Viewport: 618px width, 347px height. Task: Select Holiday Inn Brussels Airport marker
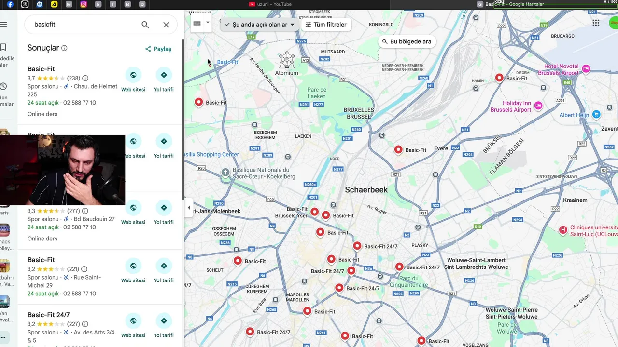(x=538, y=106)
